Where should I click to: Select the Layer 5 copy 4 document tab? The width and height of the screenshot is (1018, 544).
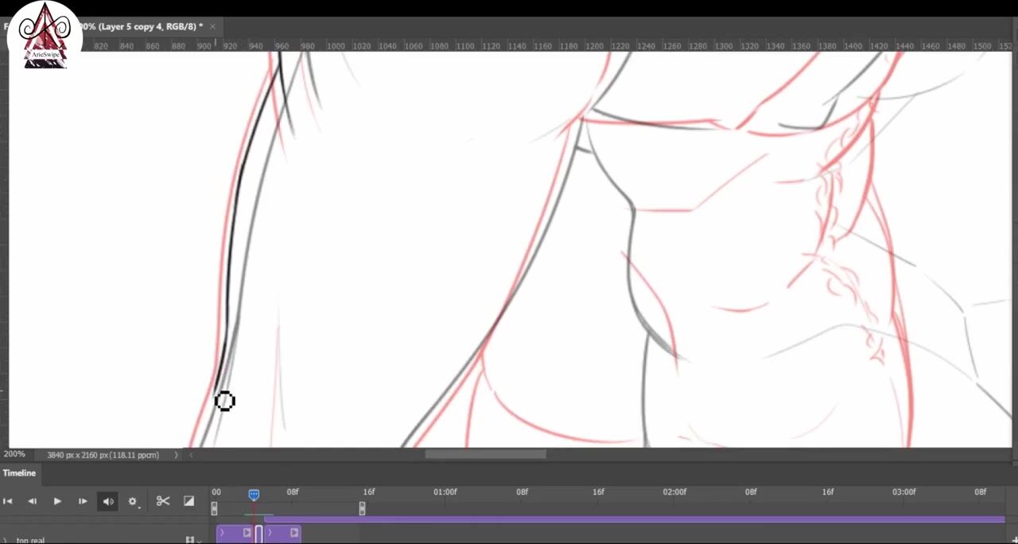[140, 26]
